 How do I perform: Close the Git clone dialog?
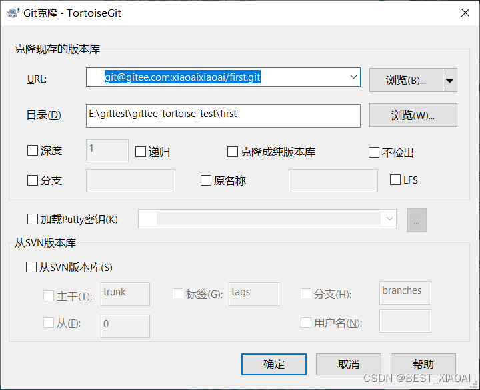point(465,13)
